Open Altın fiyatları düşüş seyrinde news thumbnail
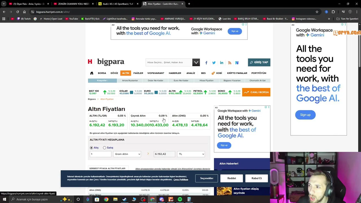 [224, 191]
